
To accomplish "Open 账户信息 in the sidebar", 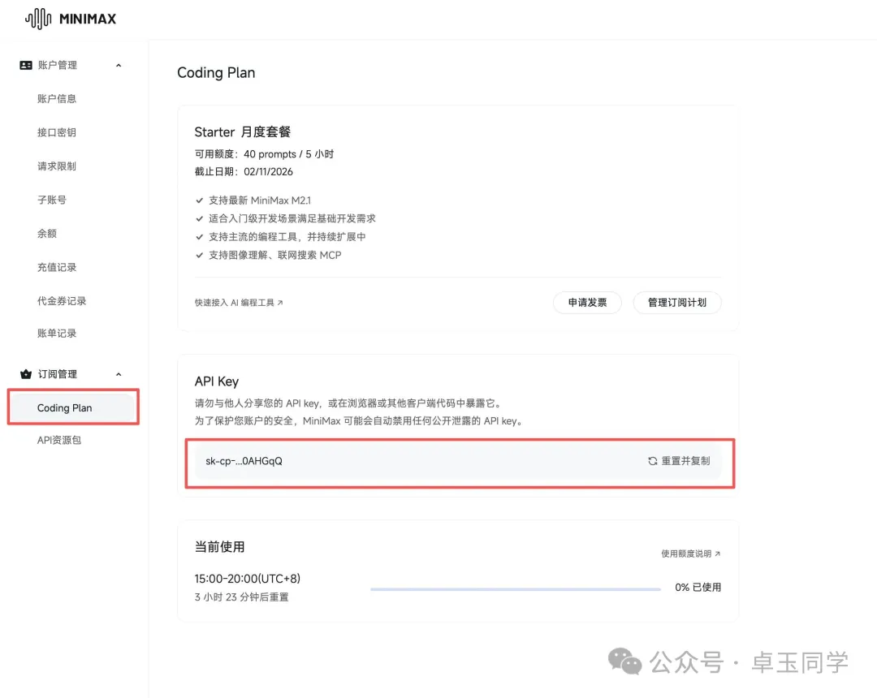I will (x=57, y=99).
